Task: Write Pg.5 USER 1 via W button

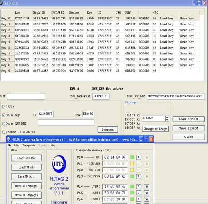Action: [x=146, y=193]
